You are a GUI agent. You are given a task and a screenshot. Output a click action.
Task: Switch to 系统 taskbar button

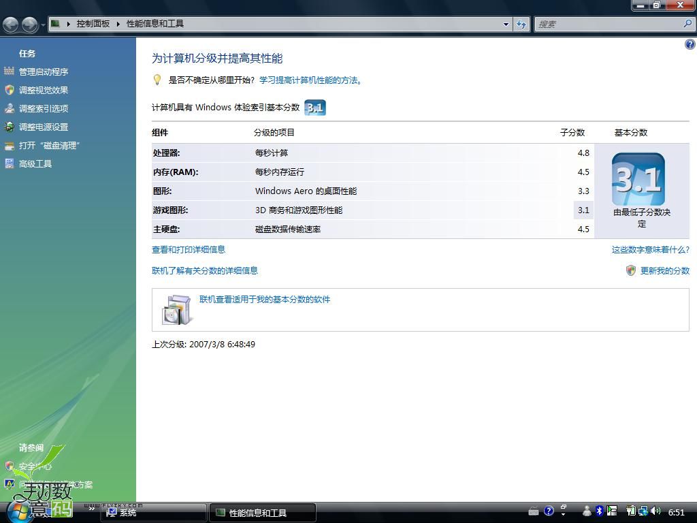click(x=154, y=513)
